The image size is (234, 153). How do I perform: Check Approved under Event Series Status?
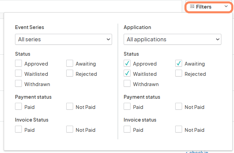[18, 63]
